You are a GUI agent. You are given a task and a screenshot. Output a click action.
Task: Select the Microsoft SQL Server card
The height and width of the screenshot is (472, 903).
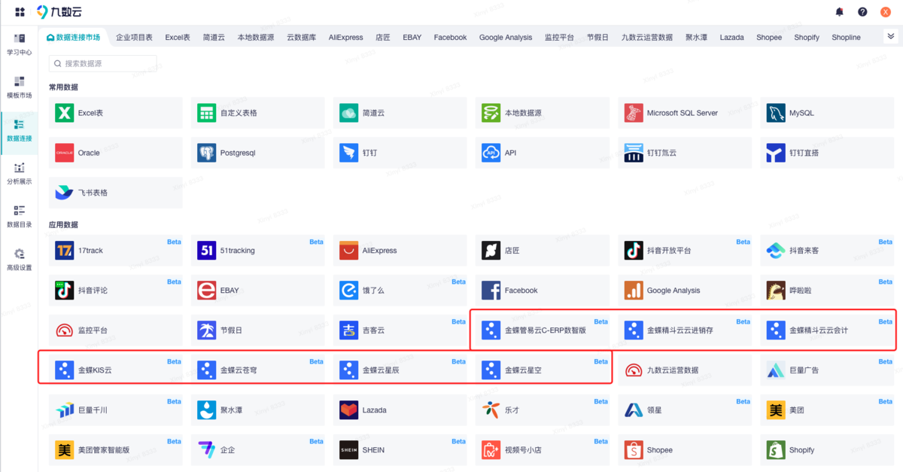tap(685, 113)
